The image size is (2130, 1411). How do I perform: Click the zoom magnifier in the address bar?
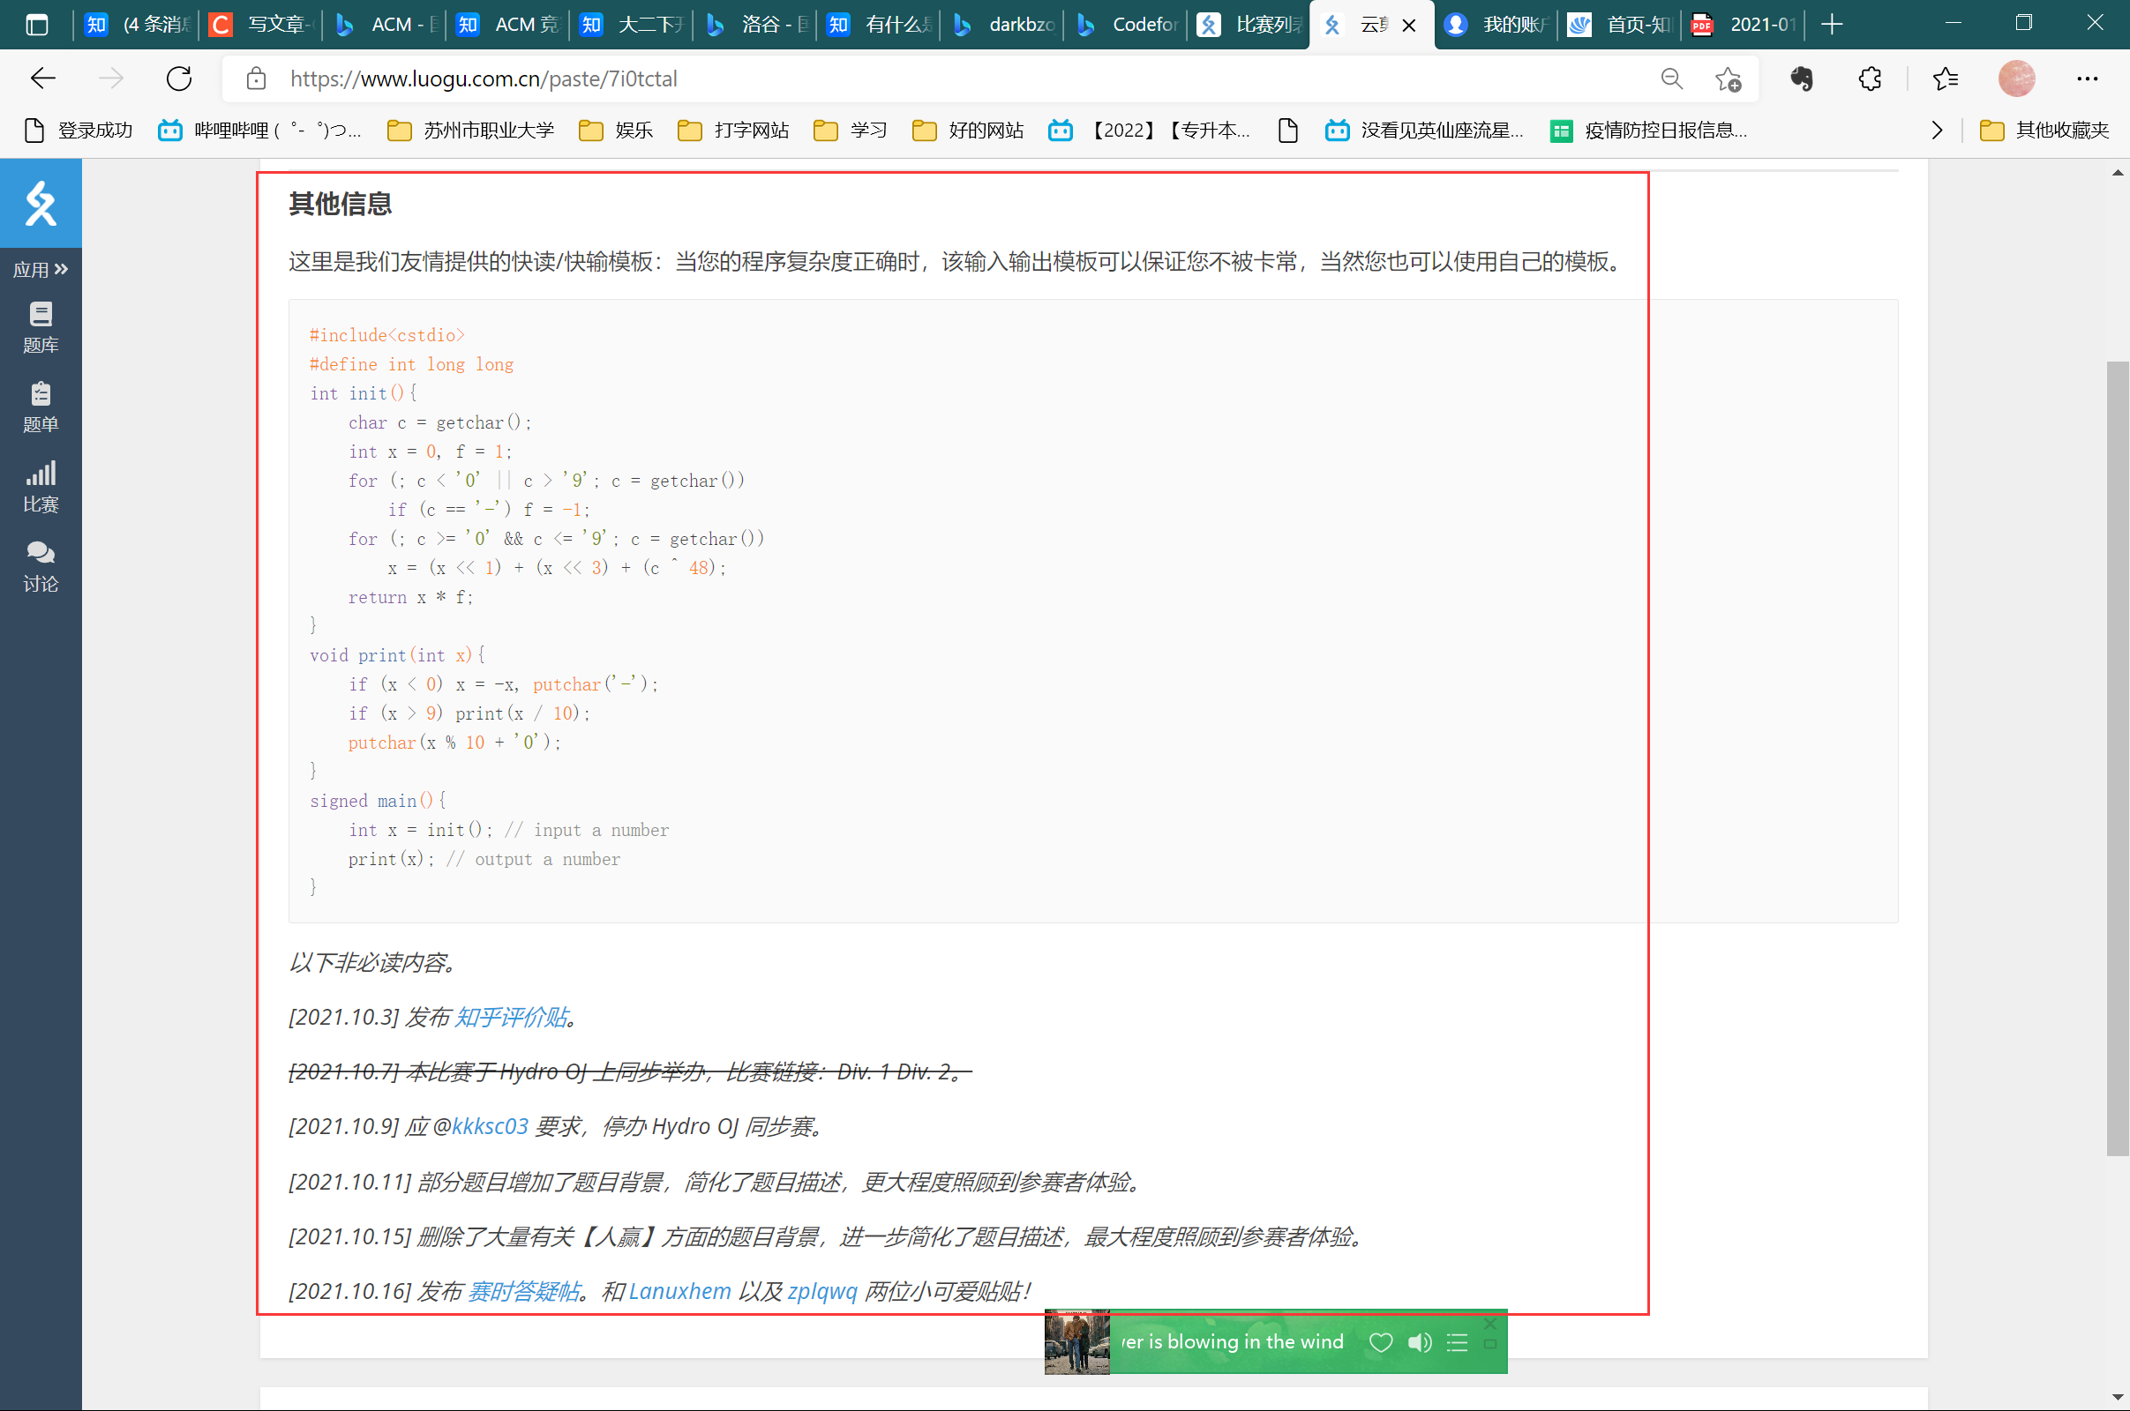coord(1672,78)
